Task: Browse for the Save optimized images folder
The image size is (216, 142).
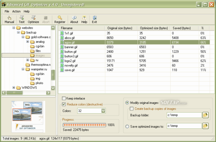Action: (x=205, y=126)
